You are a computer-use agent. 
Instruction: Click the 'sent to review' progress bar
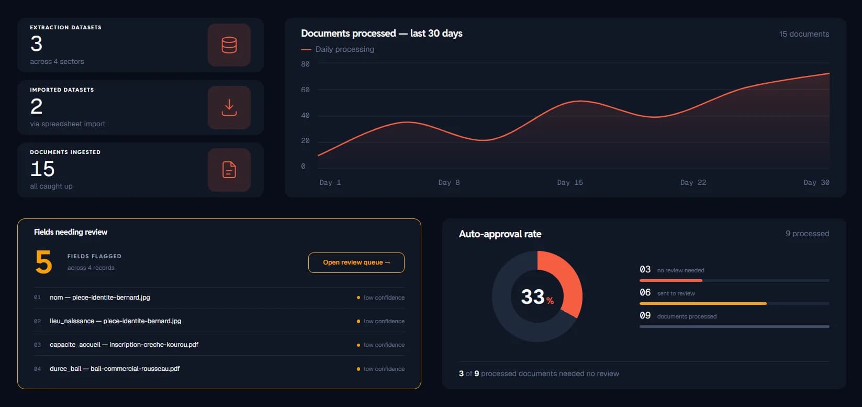pos(734,304)
